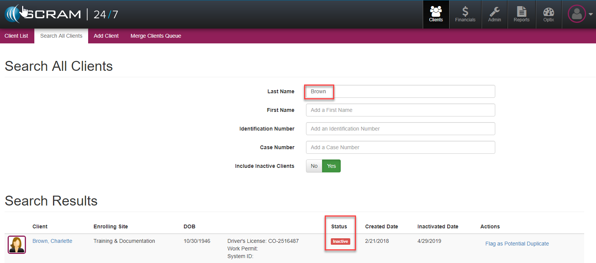Switch to the Client List tab
The width and height of the screenshot is (596, 263).
(x=16, y=36)
